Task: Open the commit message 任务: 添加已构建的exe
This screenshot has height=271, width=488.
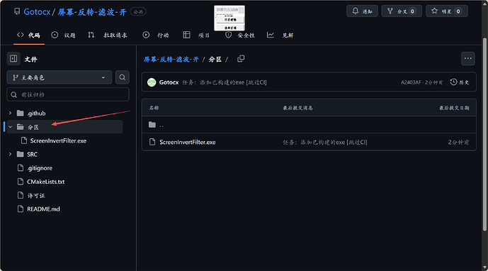Action: [225, 82]
